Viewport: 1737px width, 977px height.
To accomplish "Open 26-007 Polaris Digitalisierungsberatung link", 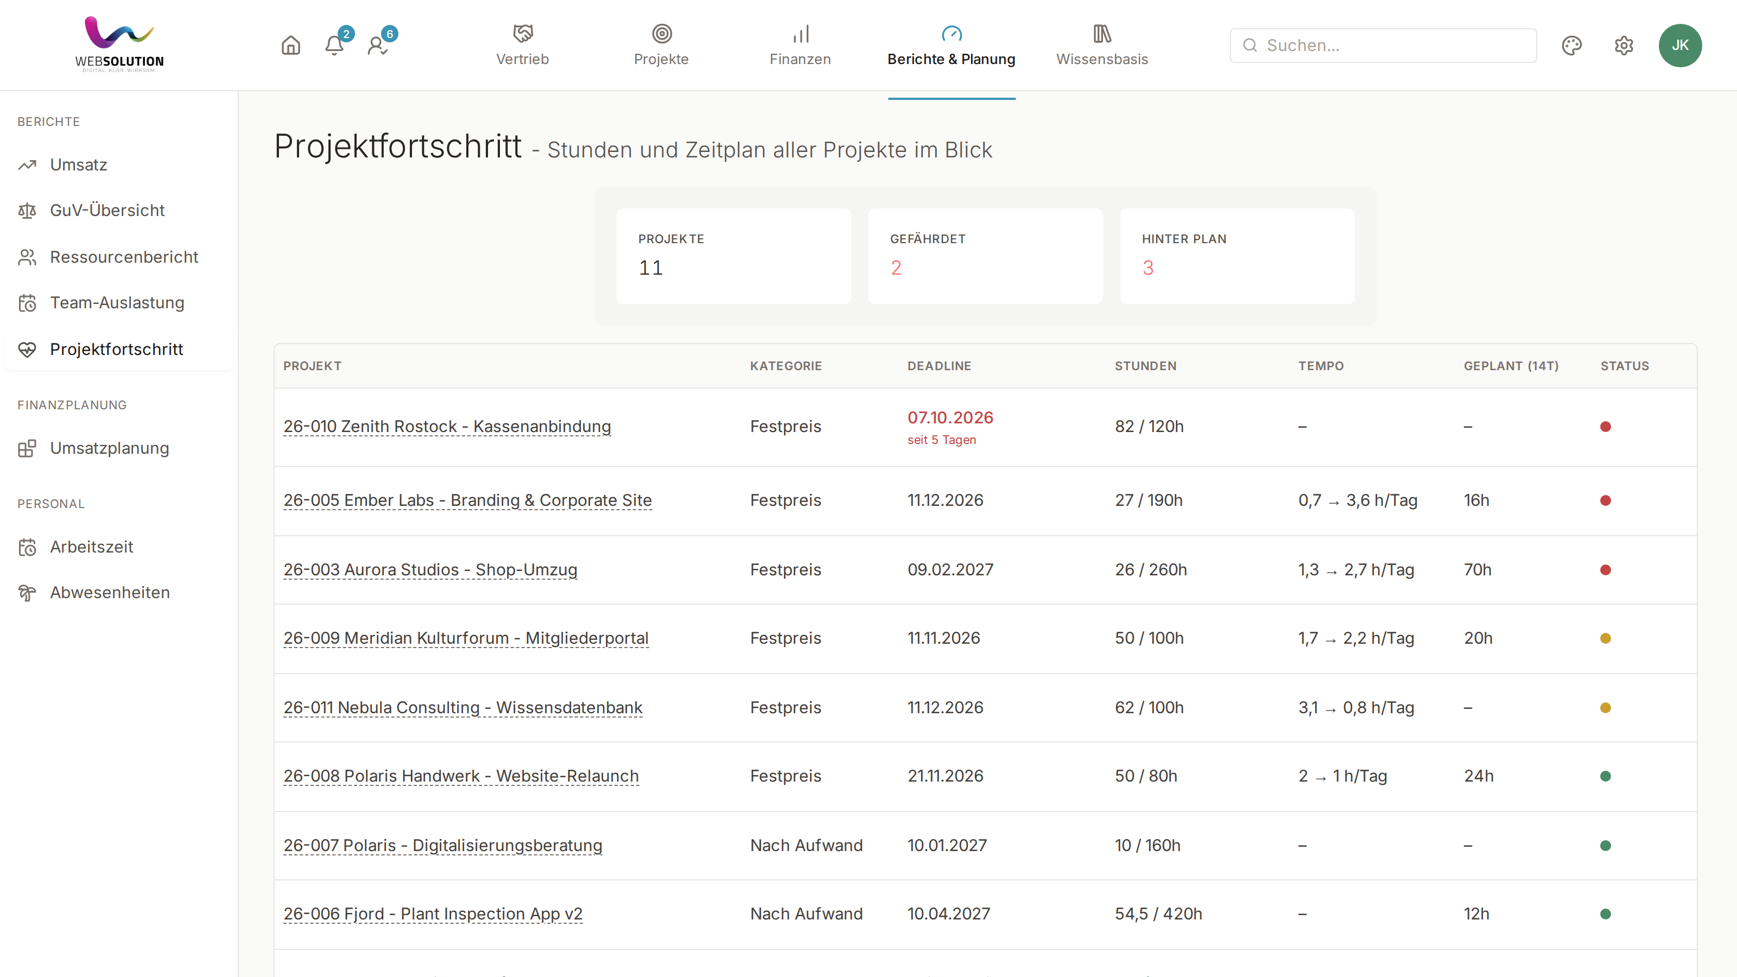I will (443, 846).
